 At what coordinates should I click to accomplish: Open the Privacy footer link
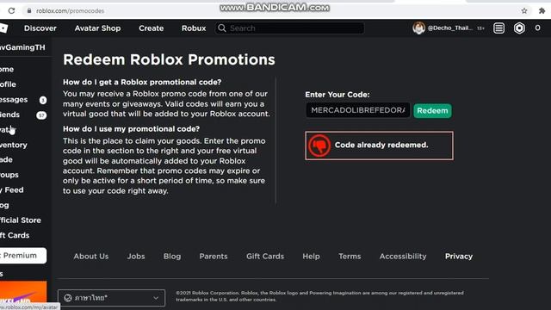459,257
